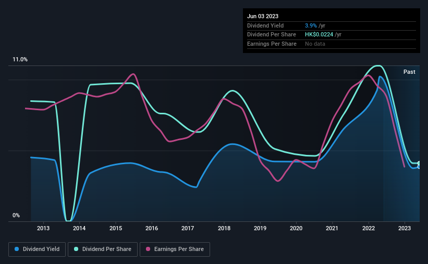Viewport: 428px width, 264px height.
Task: Click the HK$0.0224 dividend per share value
Action: pos(319,35)
